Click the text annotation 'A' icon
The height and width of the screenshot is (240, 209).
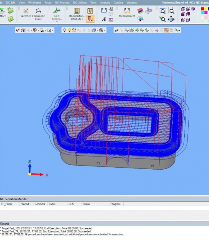[104, 19]
